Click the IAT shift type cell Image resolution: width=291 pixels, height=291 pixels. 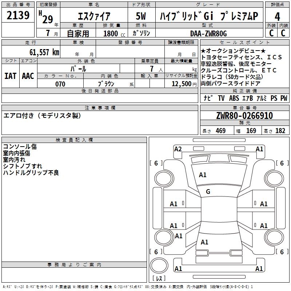tap(10, 76)
